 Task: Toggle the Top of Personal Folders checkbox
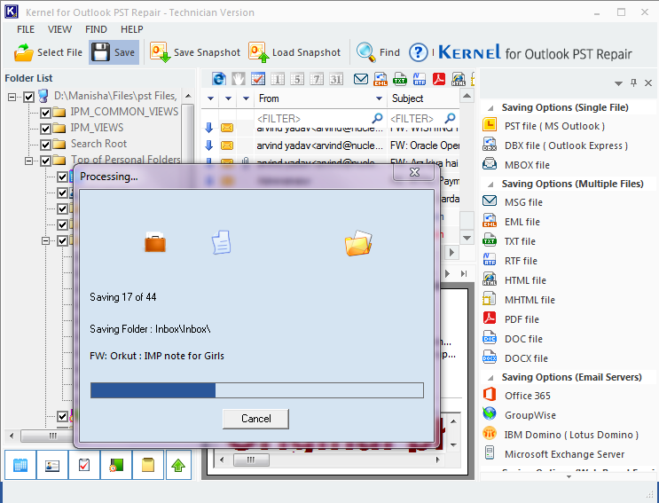pos(45,161)
